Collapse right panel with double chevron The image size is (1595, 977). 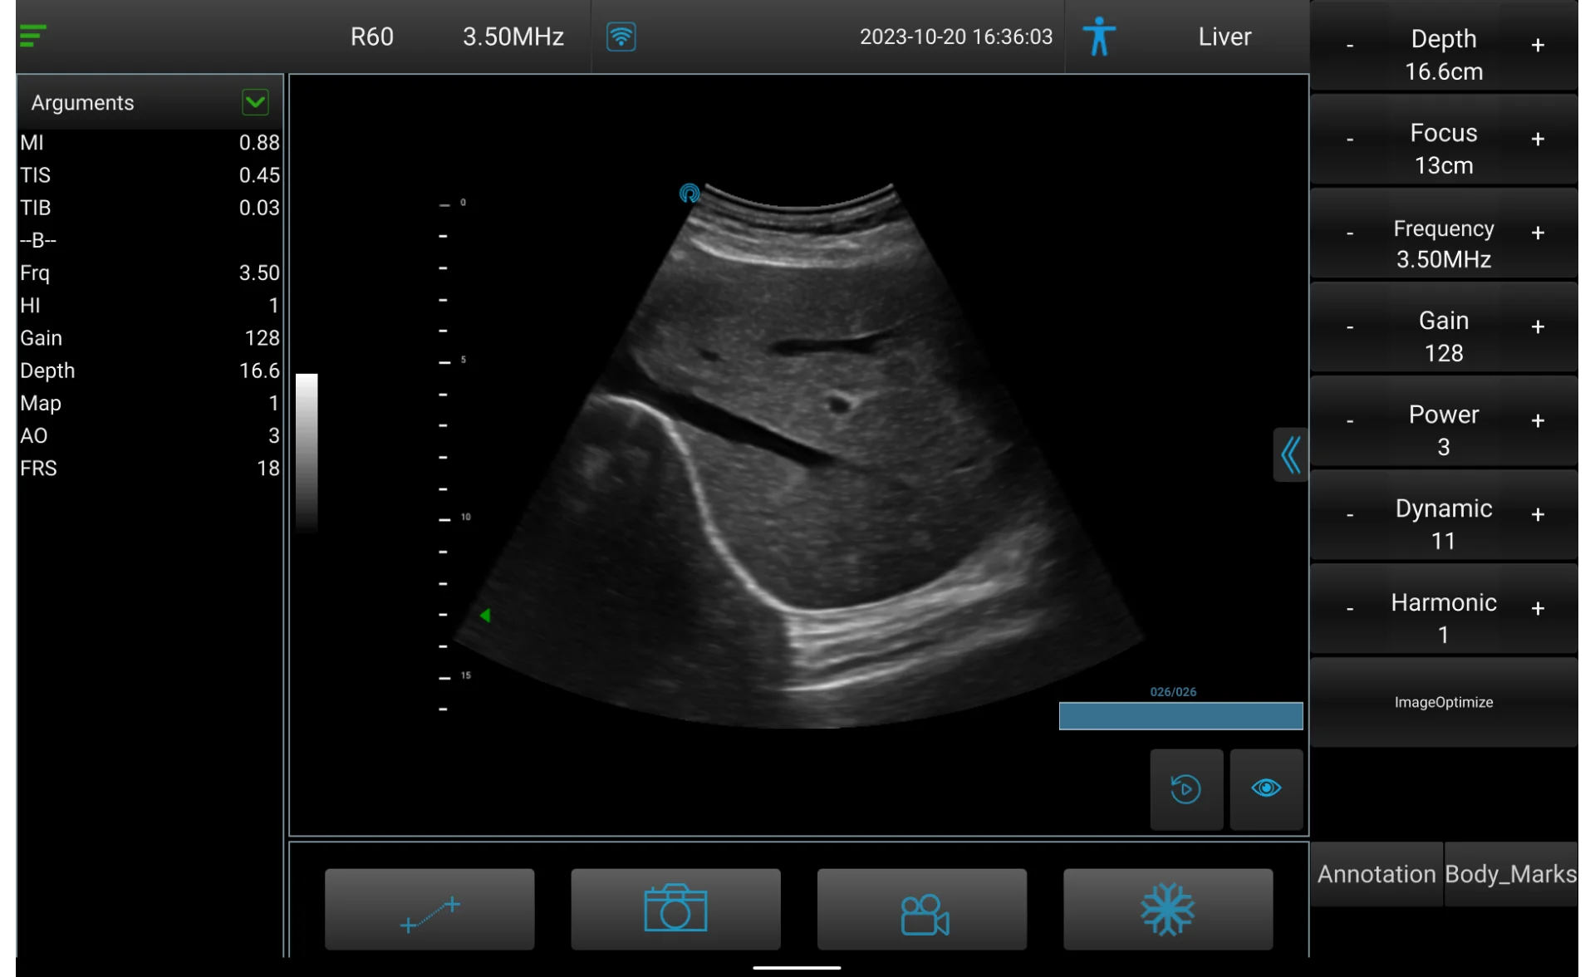1290,454
